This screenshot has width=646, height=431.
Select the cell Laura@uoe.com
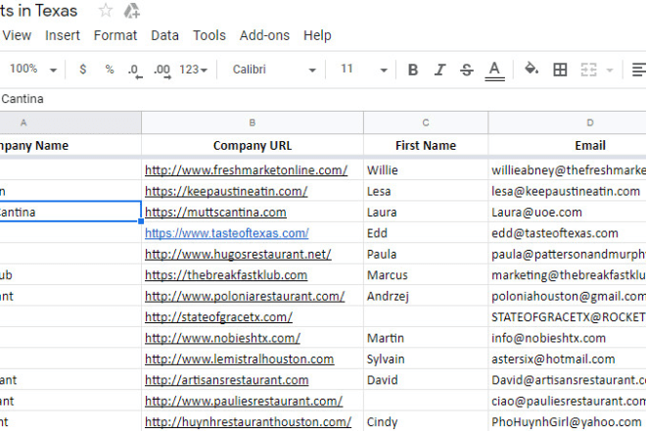tap(567, 212)
